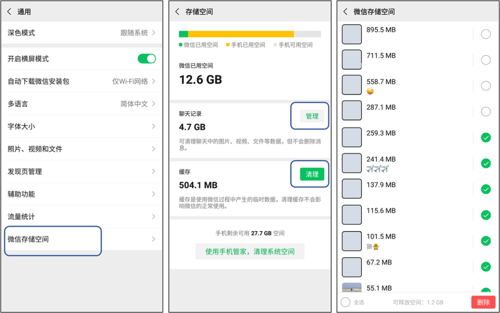Image resolution: width=500 pixels, height=313 pixels.
Task: Click 手机剩余可用 27.7 GB 空间 text
Action: tap(250, 233)
